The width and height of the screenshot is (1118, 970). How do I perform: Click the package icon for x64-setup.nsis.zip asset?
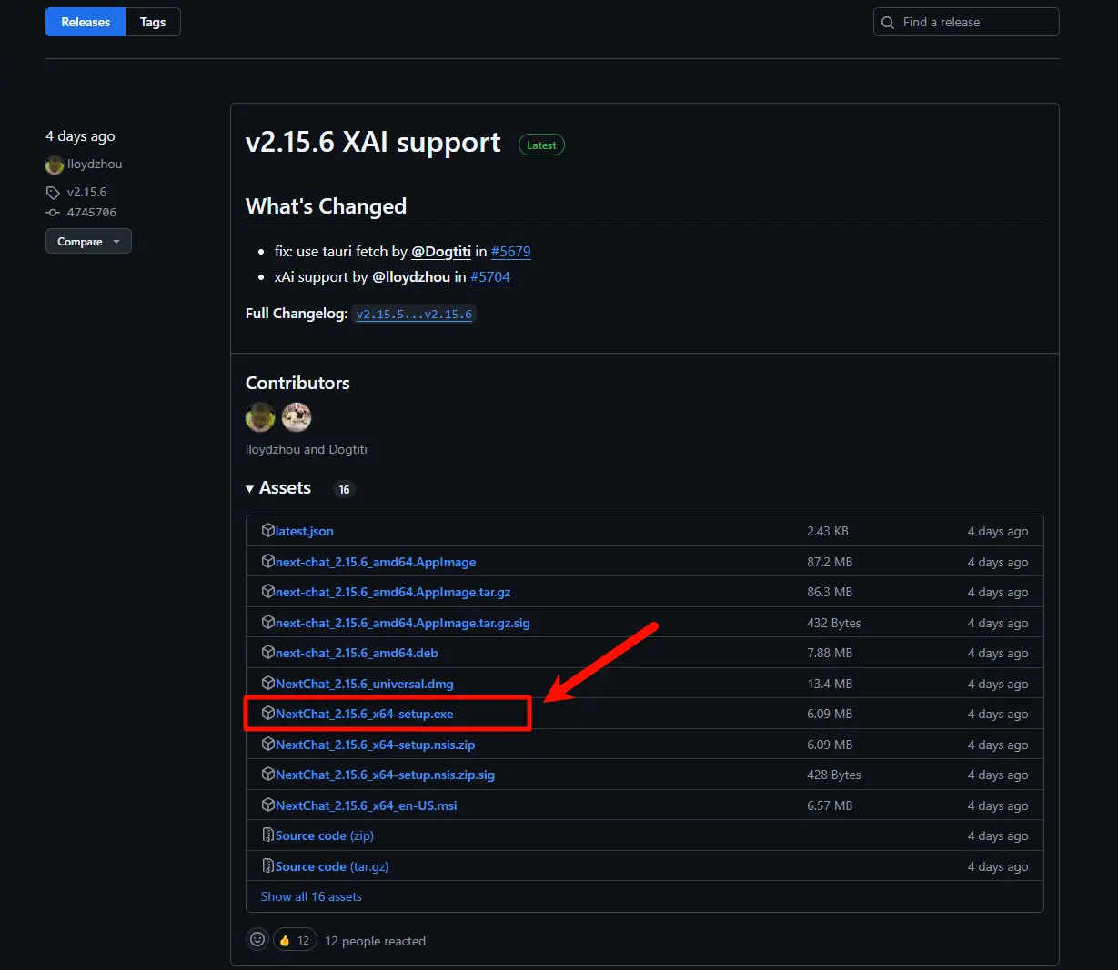[x=268, y=745]
